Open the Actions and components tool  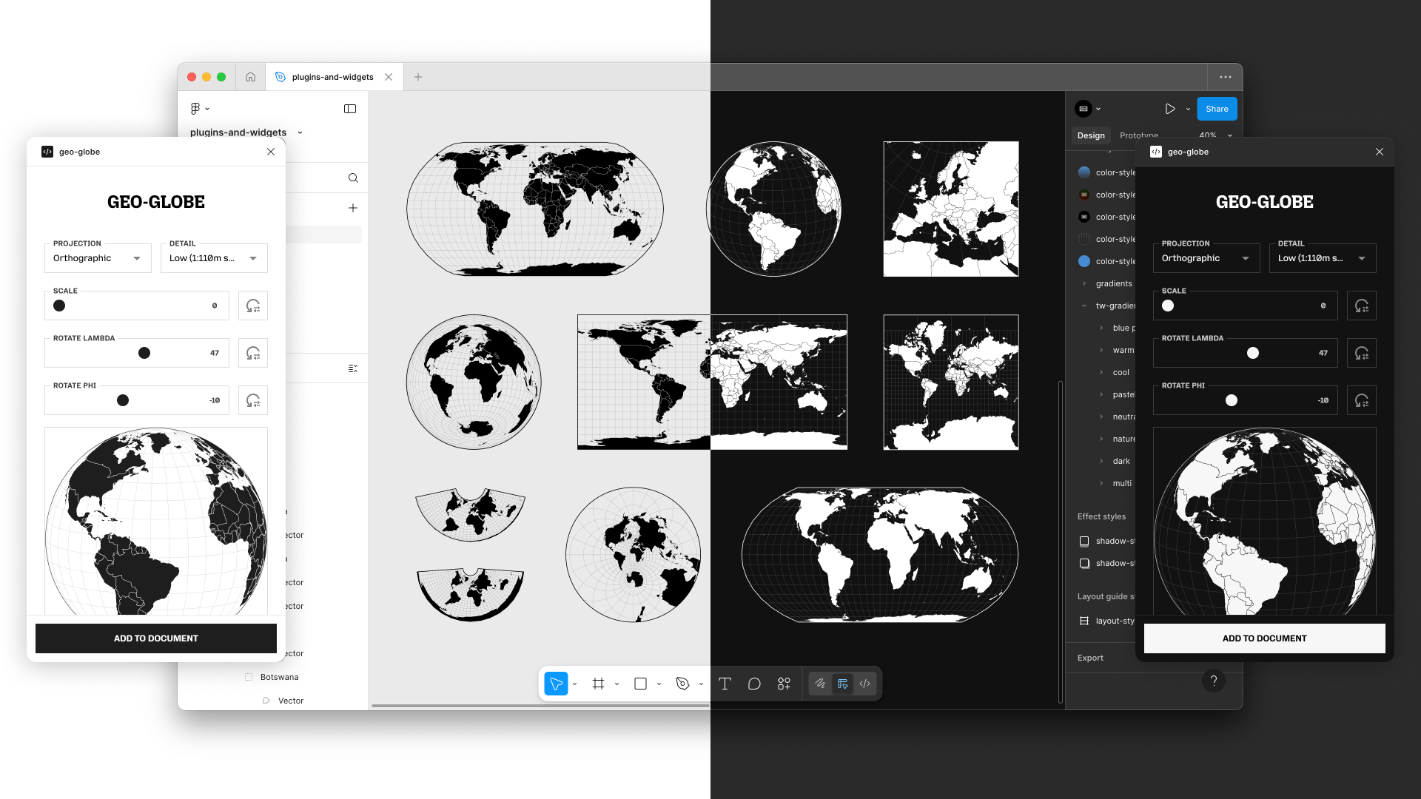(x=784, y=684)
